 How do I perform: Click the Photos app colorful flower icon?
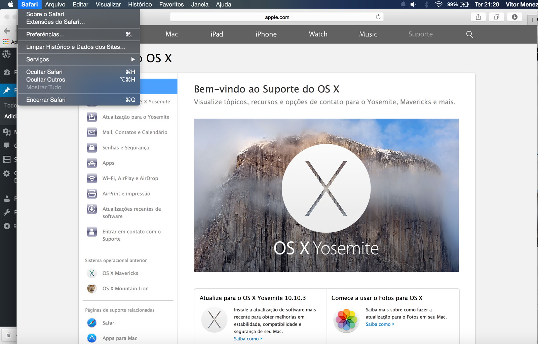[346, 320]
